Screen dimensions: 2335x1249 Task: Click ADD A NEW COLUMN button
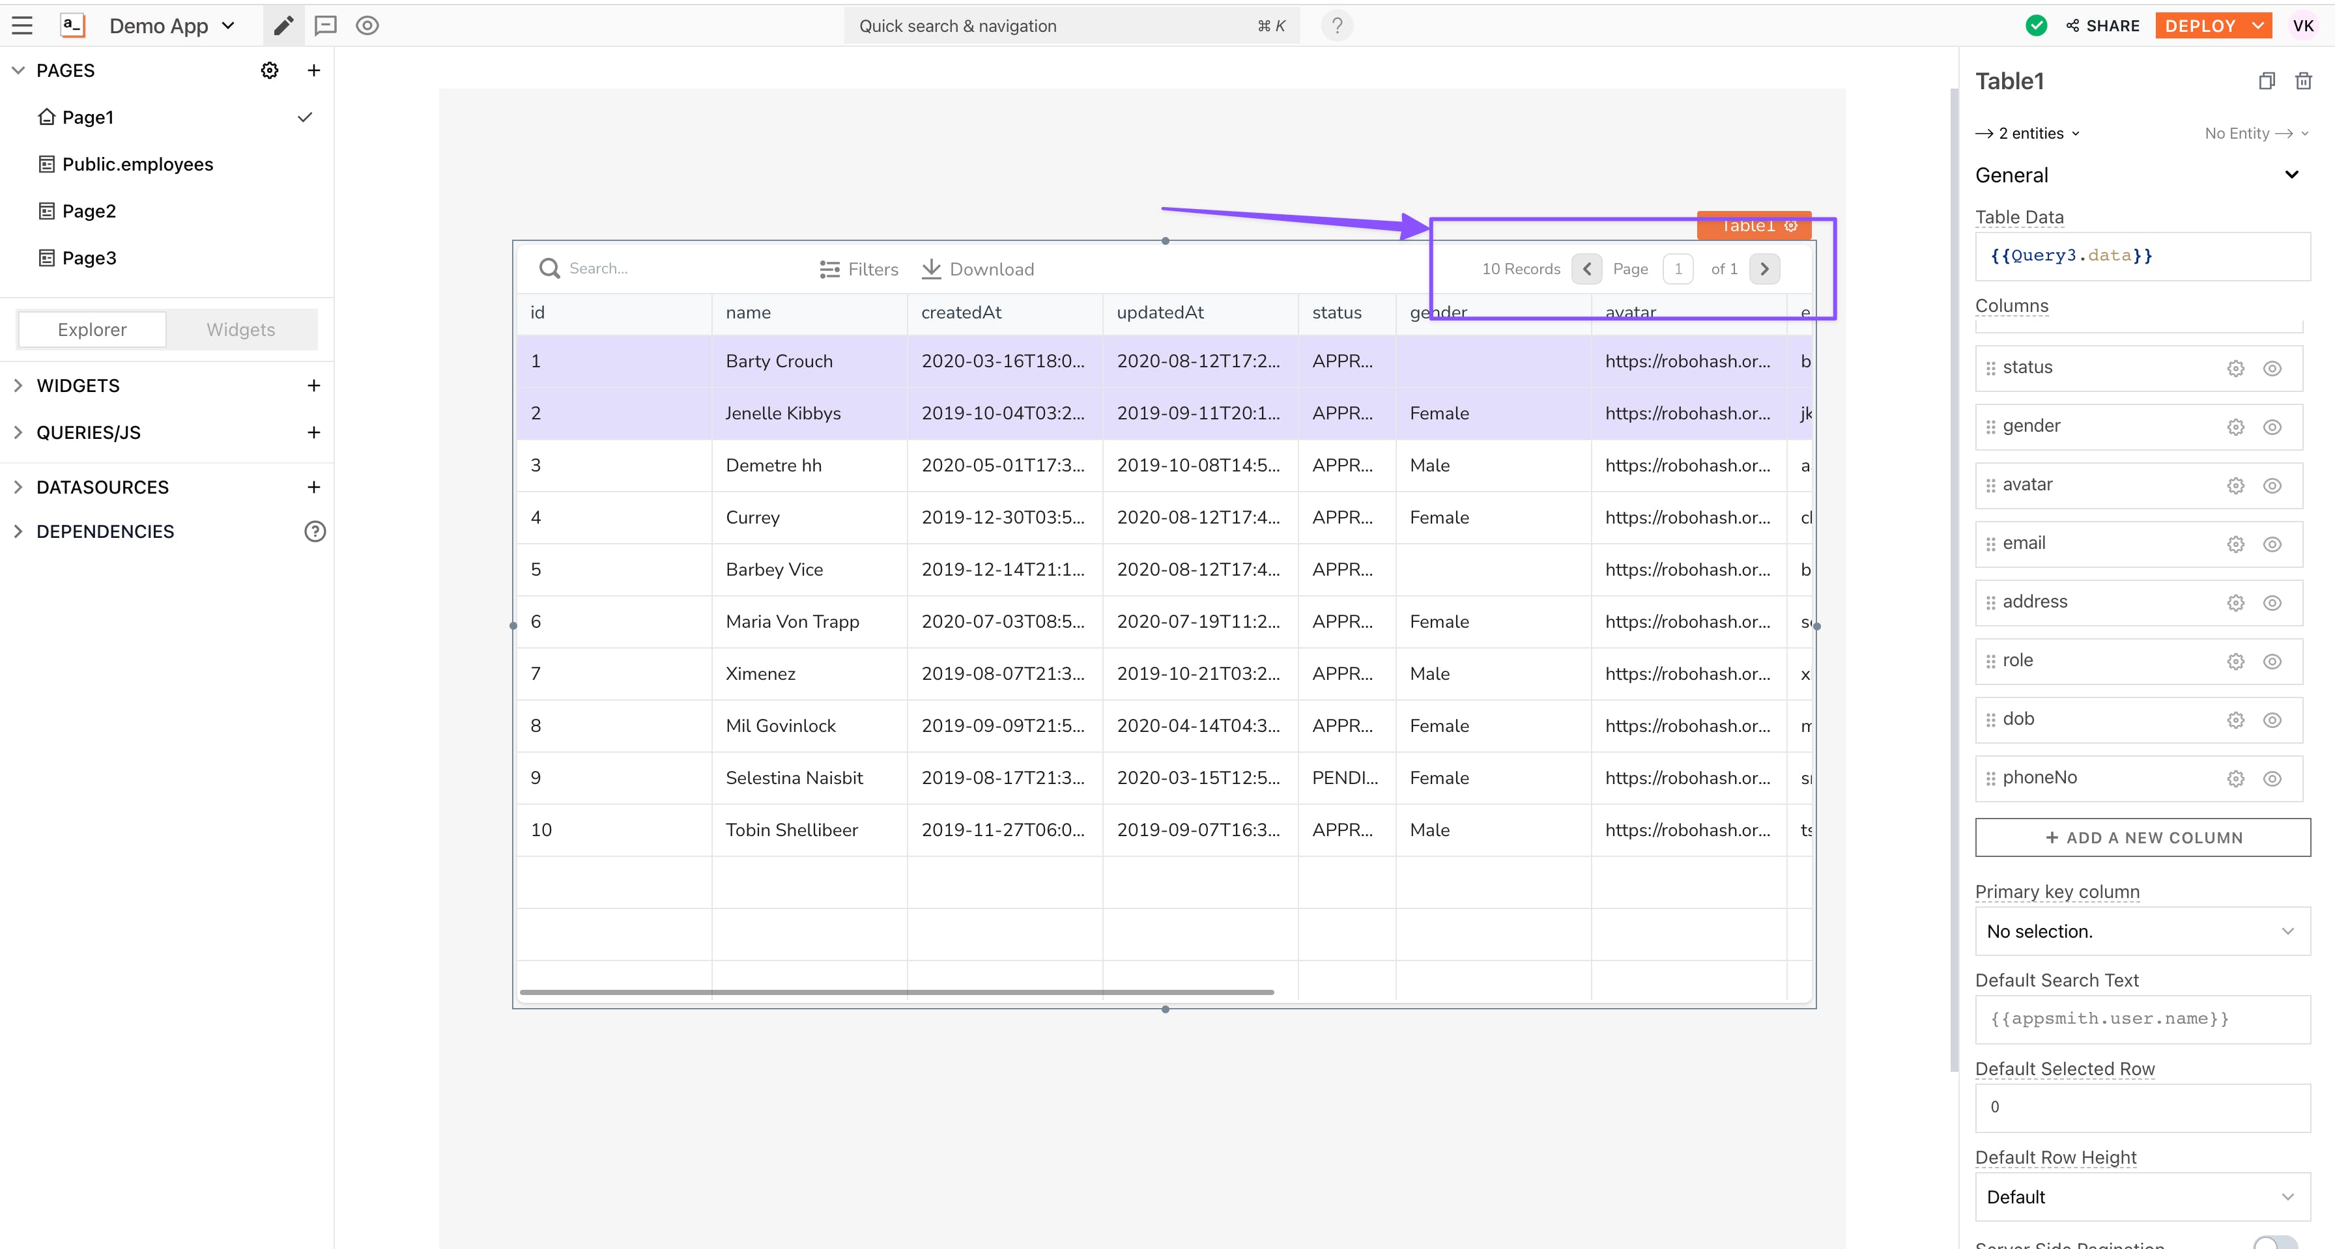pos(2142,838)
